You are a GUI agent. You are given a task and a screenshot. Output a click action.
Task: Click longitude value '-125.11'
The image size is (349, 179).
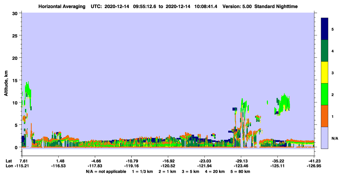click(277, 166)
